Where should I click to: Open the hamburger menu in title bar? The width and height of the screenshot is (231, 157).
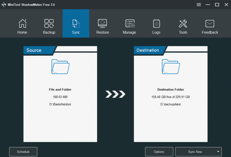[x=199, y=5]
